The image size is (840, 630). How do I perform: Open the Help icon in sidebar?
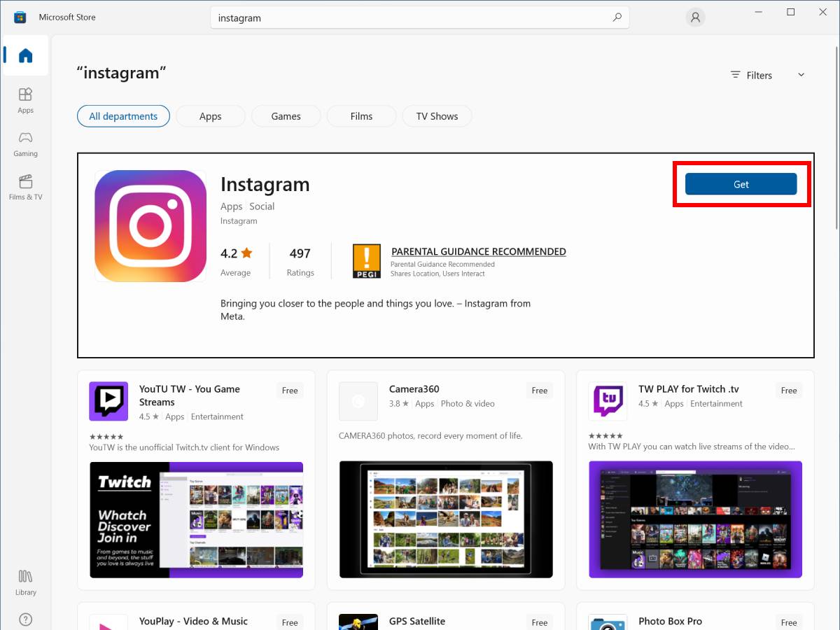[x=26, y=619]
